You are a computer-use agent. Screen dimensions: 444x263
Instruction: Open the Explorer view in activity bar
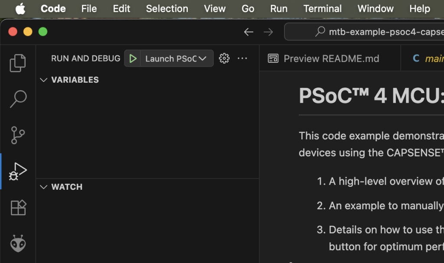point(18,63)
